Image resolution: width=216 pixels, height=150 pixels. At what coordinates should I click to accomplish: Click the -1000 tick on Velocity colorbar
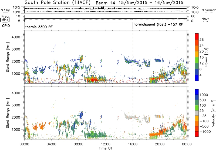pos(205,132)
